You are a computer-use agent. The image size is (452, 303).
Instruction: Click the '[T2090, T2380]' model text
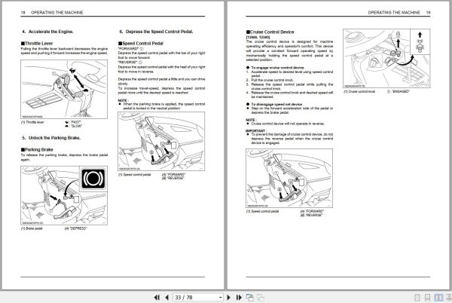pos(258,37)
